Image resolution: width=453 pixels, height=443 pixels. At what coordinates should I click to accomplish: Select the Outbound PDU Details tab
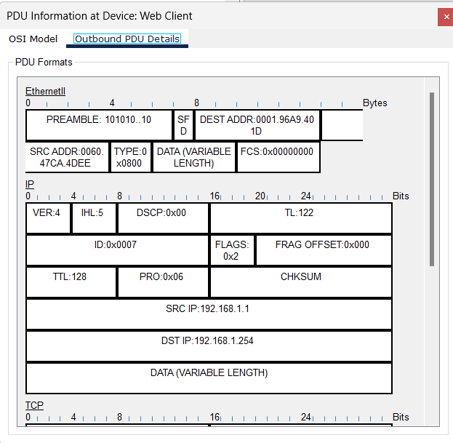click(x=127, y=39)
